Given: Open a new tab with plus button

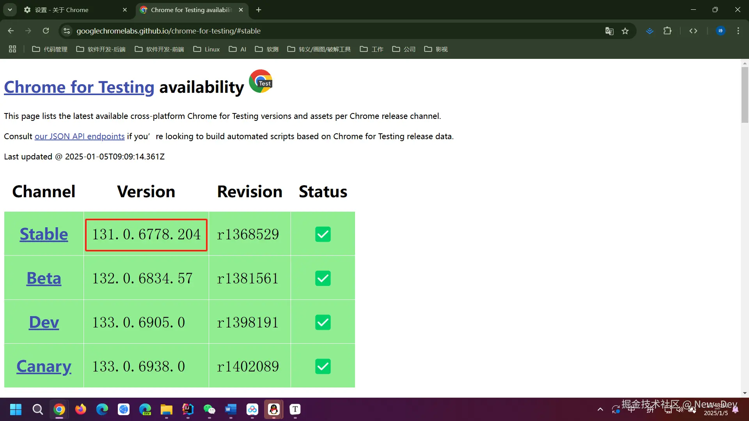Looking at the screenshot, I should 259,10.
